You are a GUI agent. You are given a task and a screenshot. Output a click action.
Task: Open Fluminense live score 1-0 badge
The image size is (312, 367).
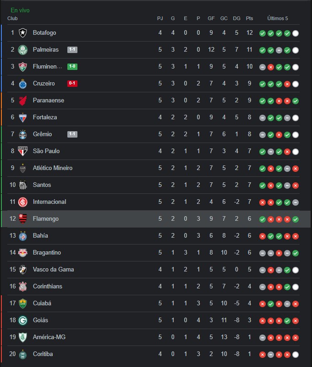(x=72, y=66)
